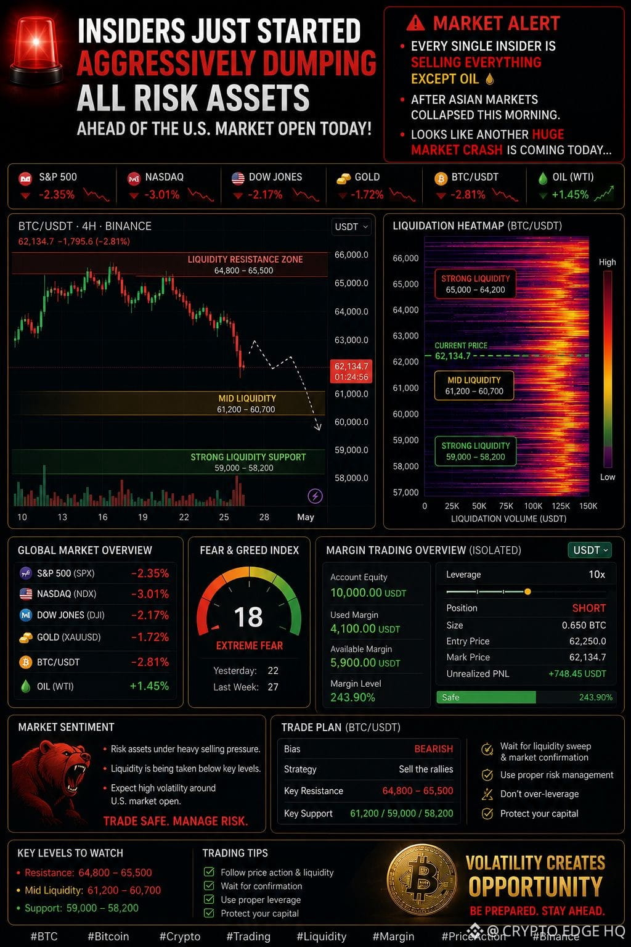
Task: Click Strong Liquidity 65,000 – 64,200 heatmap label
Action: click(475, 284)
